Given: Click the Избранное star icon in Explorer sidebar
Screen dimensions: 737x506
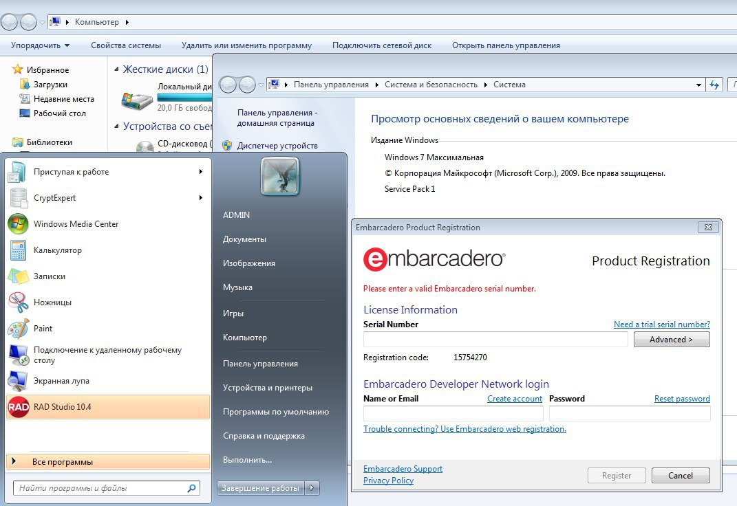Looking at the screenshot, I should point(18,69).
